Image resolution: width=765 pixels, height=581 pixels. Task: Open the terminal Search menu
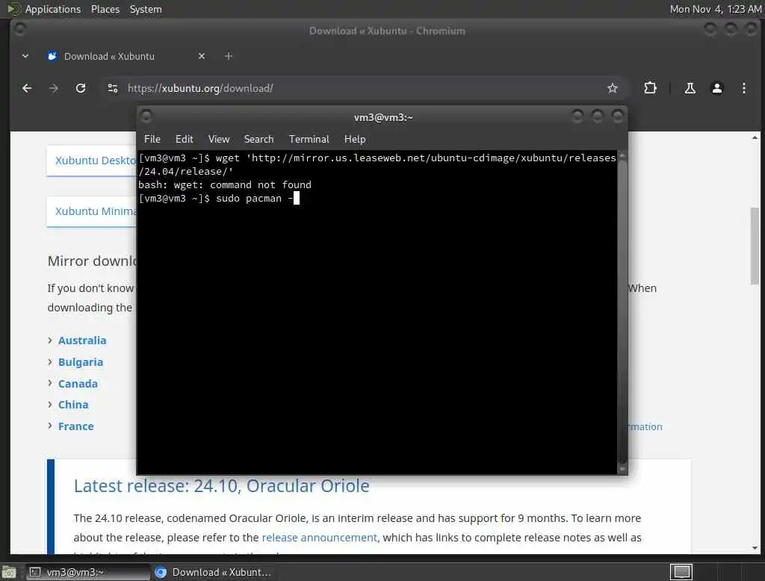[258, 139]
